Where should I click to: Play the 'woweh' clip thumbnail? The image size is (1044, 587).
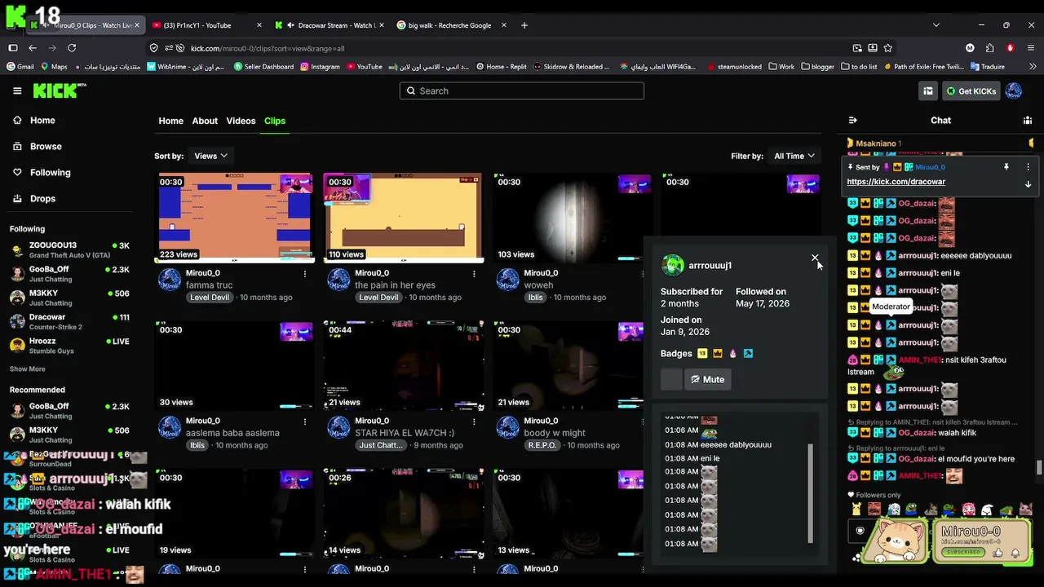[x=573, y=218]
